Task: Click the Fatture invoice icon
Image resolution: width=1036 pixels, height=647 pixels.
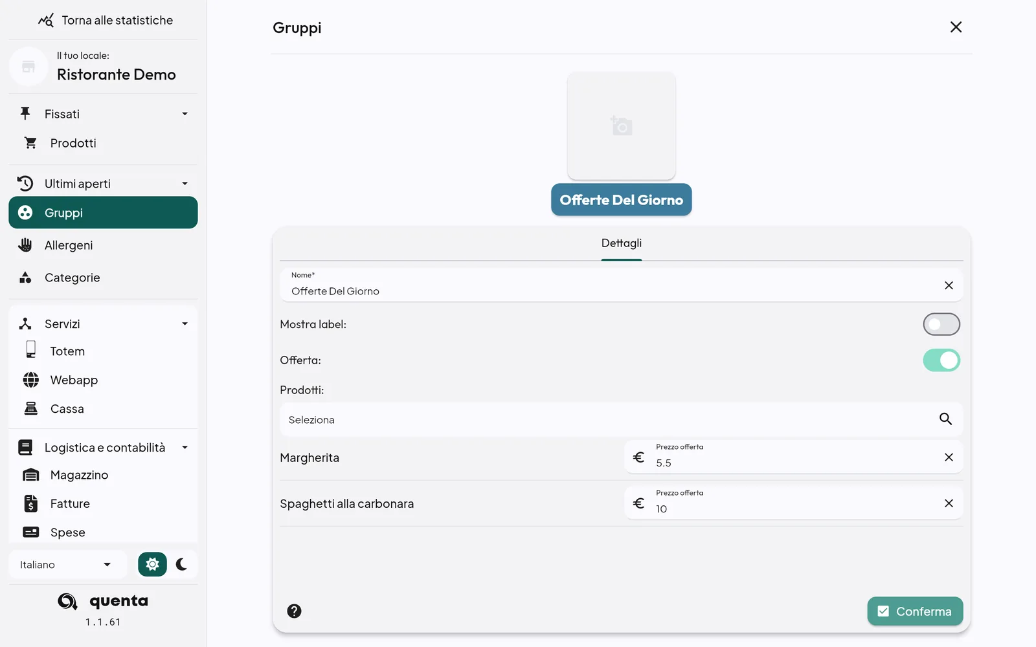Action: pyautogui.click(x=30, y=503)
